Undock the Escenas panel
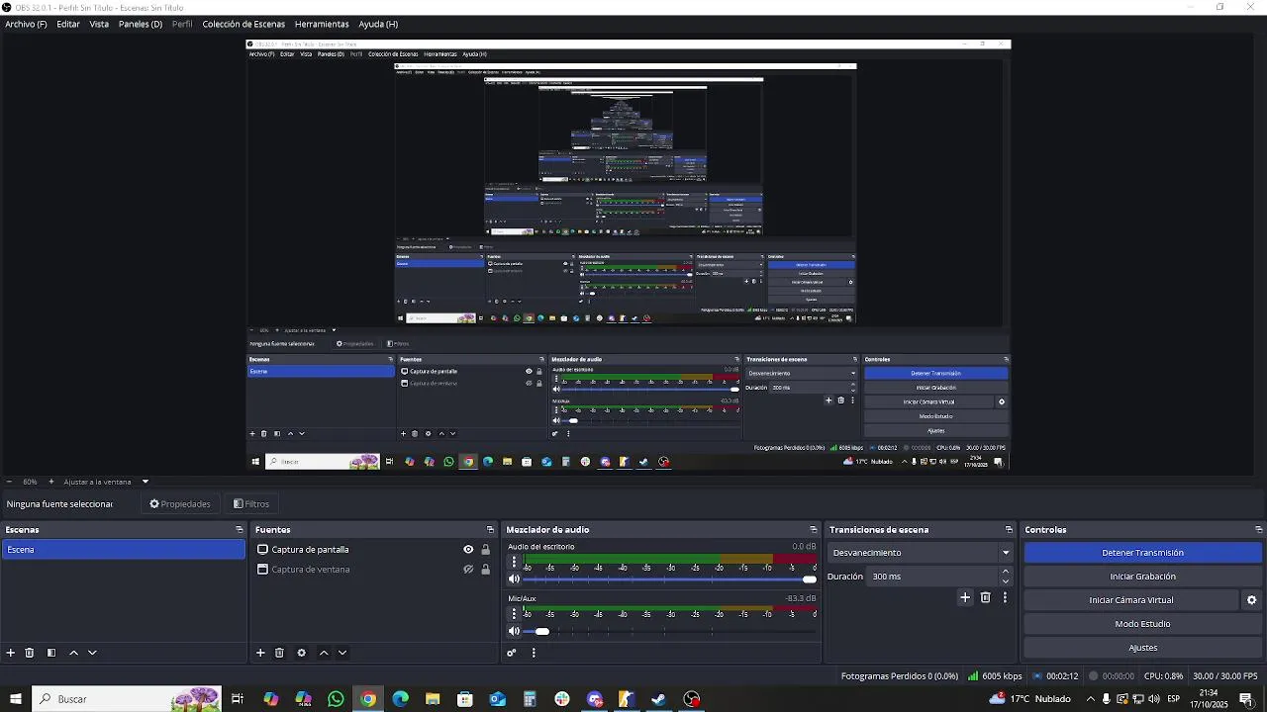Screen dimensions: 1267x712 pos(239,530)
